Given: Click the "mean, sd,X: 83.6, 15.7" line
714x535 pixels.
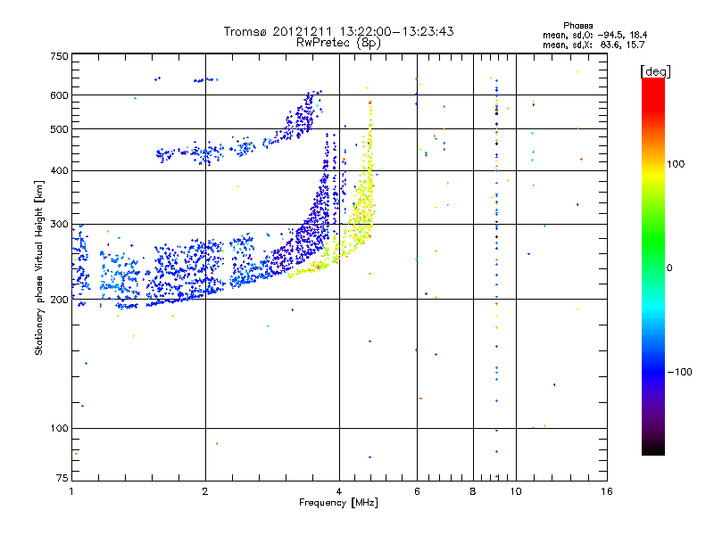Looking at the screenshot, I should point(594,45).
